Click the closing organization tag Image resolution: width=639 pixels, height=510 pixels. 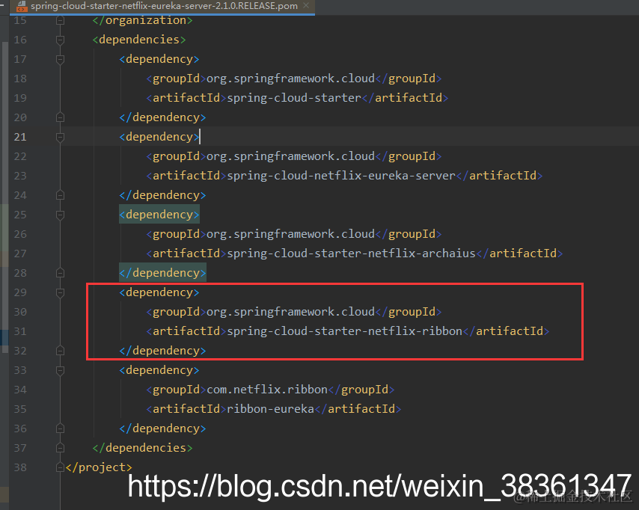(x=142, y=20)
